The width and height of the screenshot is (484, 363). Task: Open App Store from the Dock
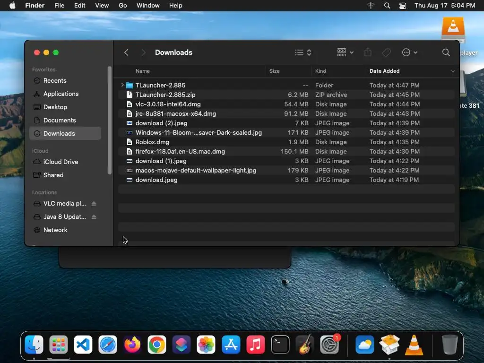(231, 345)
